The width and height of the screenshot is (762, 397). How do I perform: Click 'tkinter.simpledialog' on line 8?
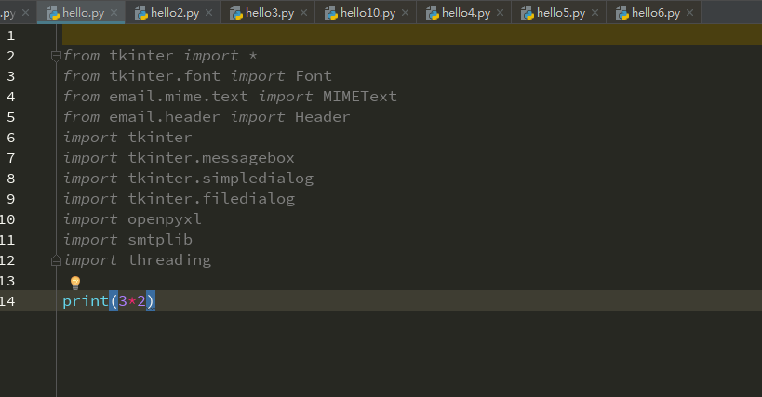pos(221,179)
